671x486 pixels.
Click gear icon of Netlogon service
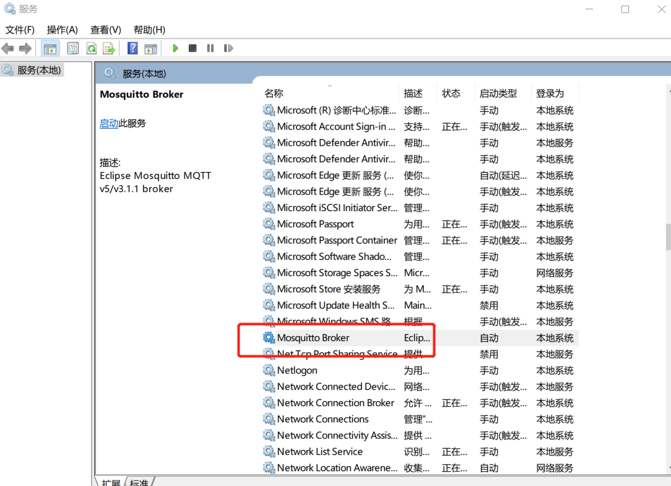coord(269,370)
